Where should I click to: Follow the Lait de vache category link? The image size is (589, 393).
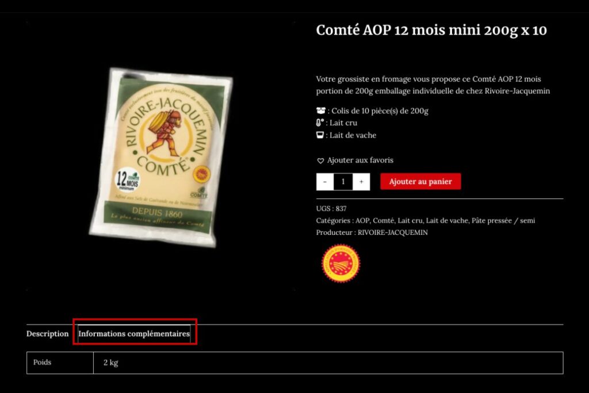[x=447, y=220]
